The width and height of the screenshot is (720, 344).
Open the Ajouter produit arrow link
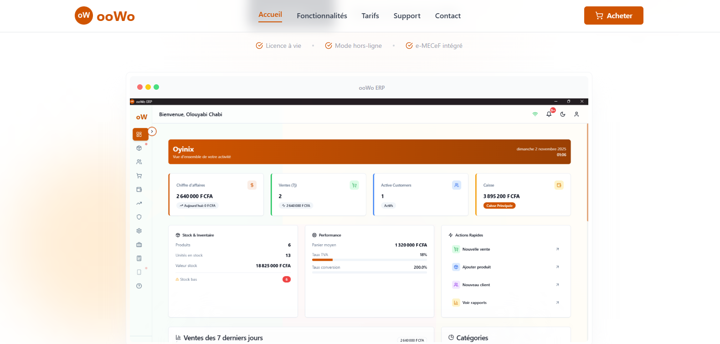click(x=557, y=267)
